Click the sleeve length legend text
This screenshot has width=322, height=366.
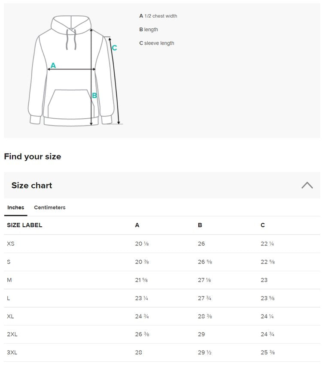pos(159,43)
